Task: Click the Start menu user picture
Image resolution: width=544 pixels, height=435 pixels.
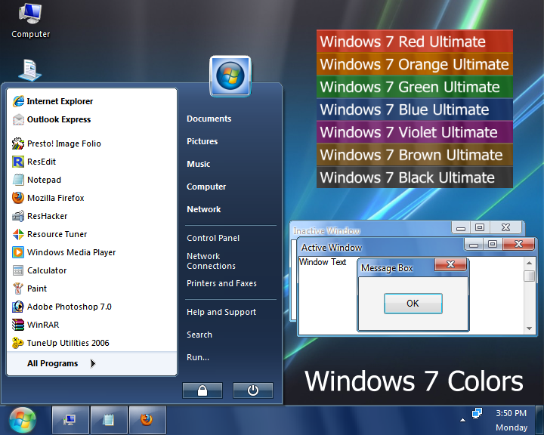Action: 230,76
